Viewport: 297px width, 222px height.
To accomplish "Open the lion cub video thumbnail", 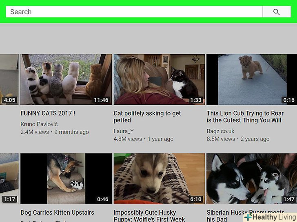I will [x=252, y=79].
